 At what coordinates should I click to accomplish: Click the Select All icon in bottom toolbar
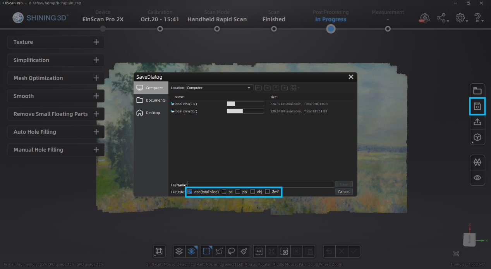tap(259, 251)
